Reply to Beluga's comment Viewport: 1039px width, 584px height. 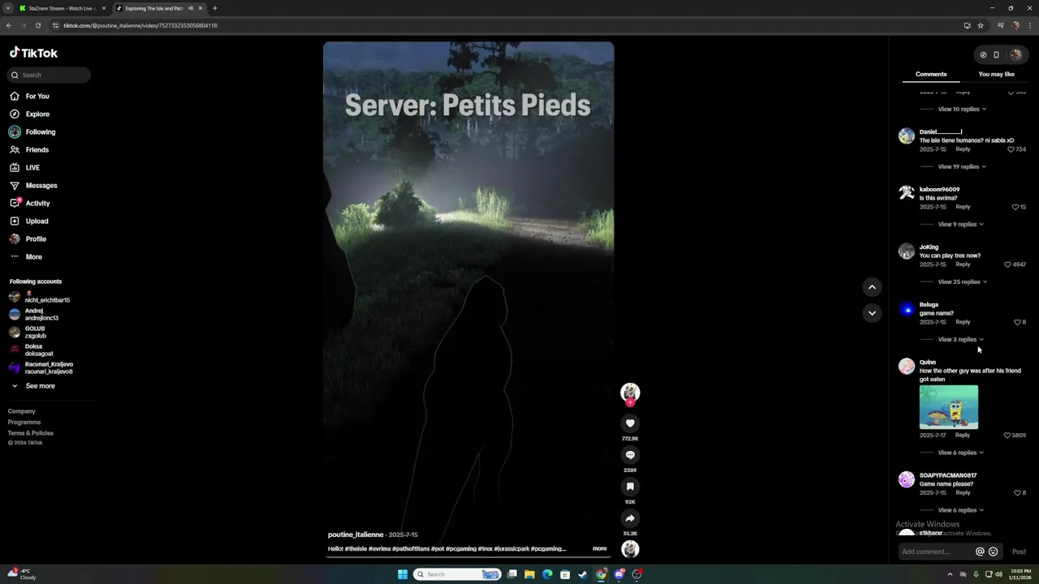tap(963, 322)
